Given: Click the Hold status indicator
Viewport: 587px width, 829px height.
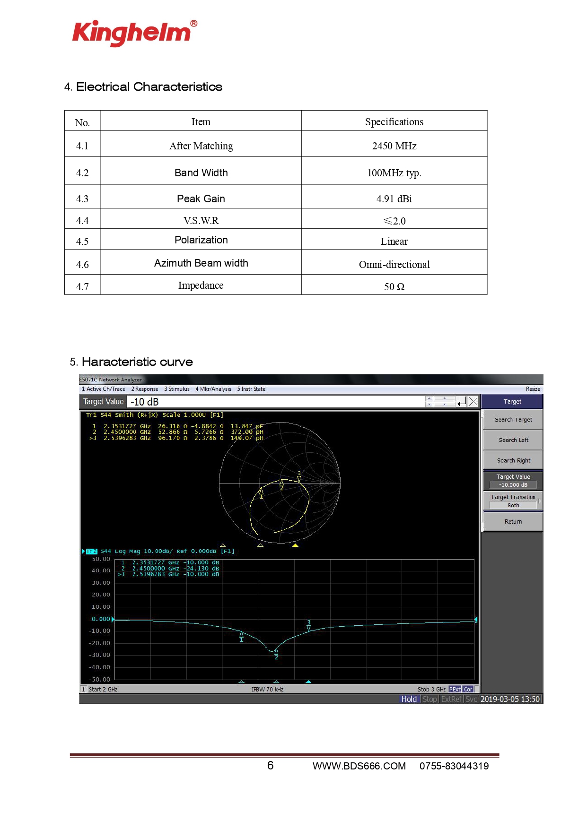Looking at the screenshot, I should tap(409, 699).
